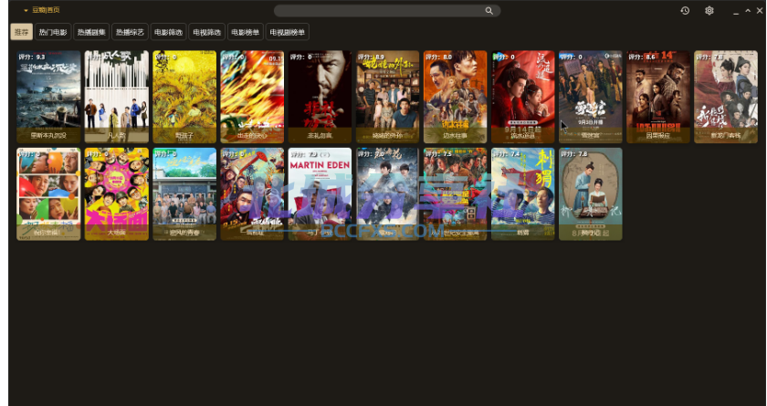Viewport: 767px width, 406px height.
Task: Open the 因果报应 poster rated 8.6
Action: 658,97
